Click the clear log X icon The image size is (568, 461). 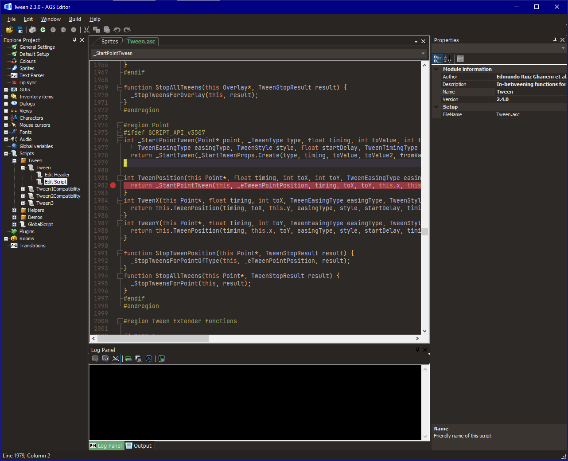coord(149,359)
